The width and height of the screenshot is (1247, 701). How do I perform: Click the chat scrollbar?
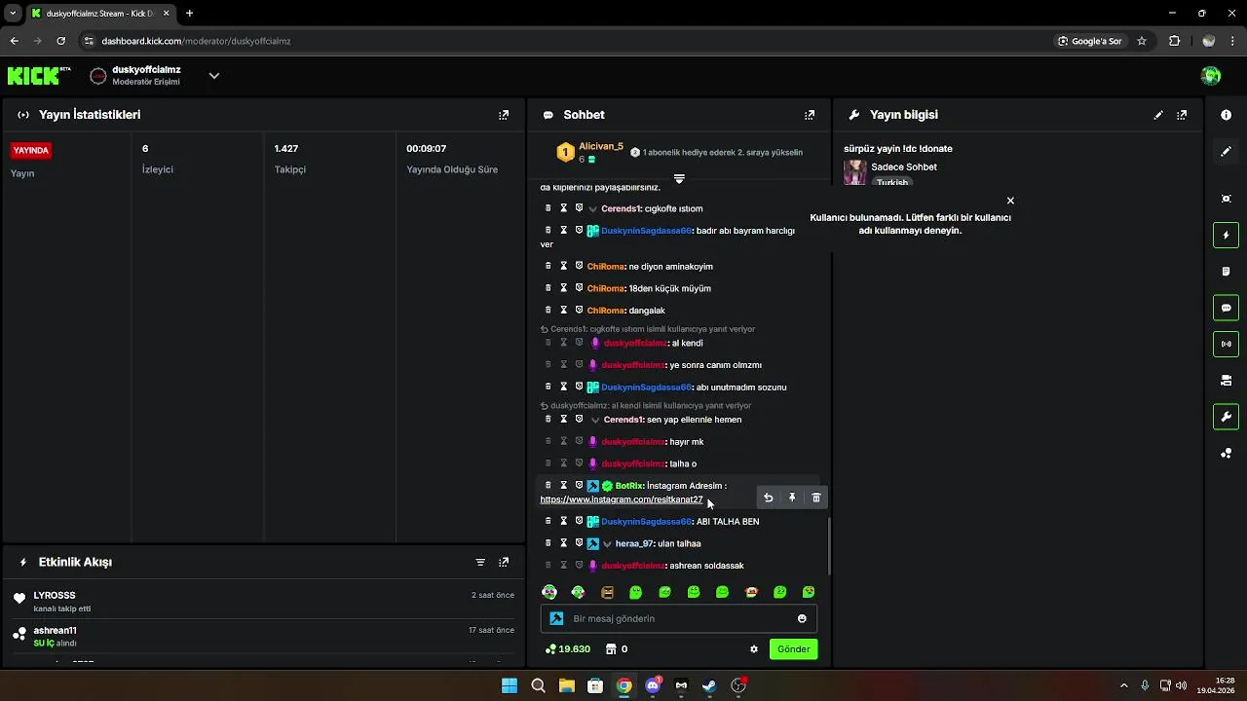point(829,545)
